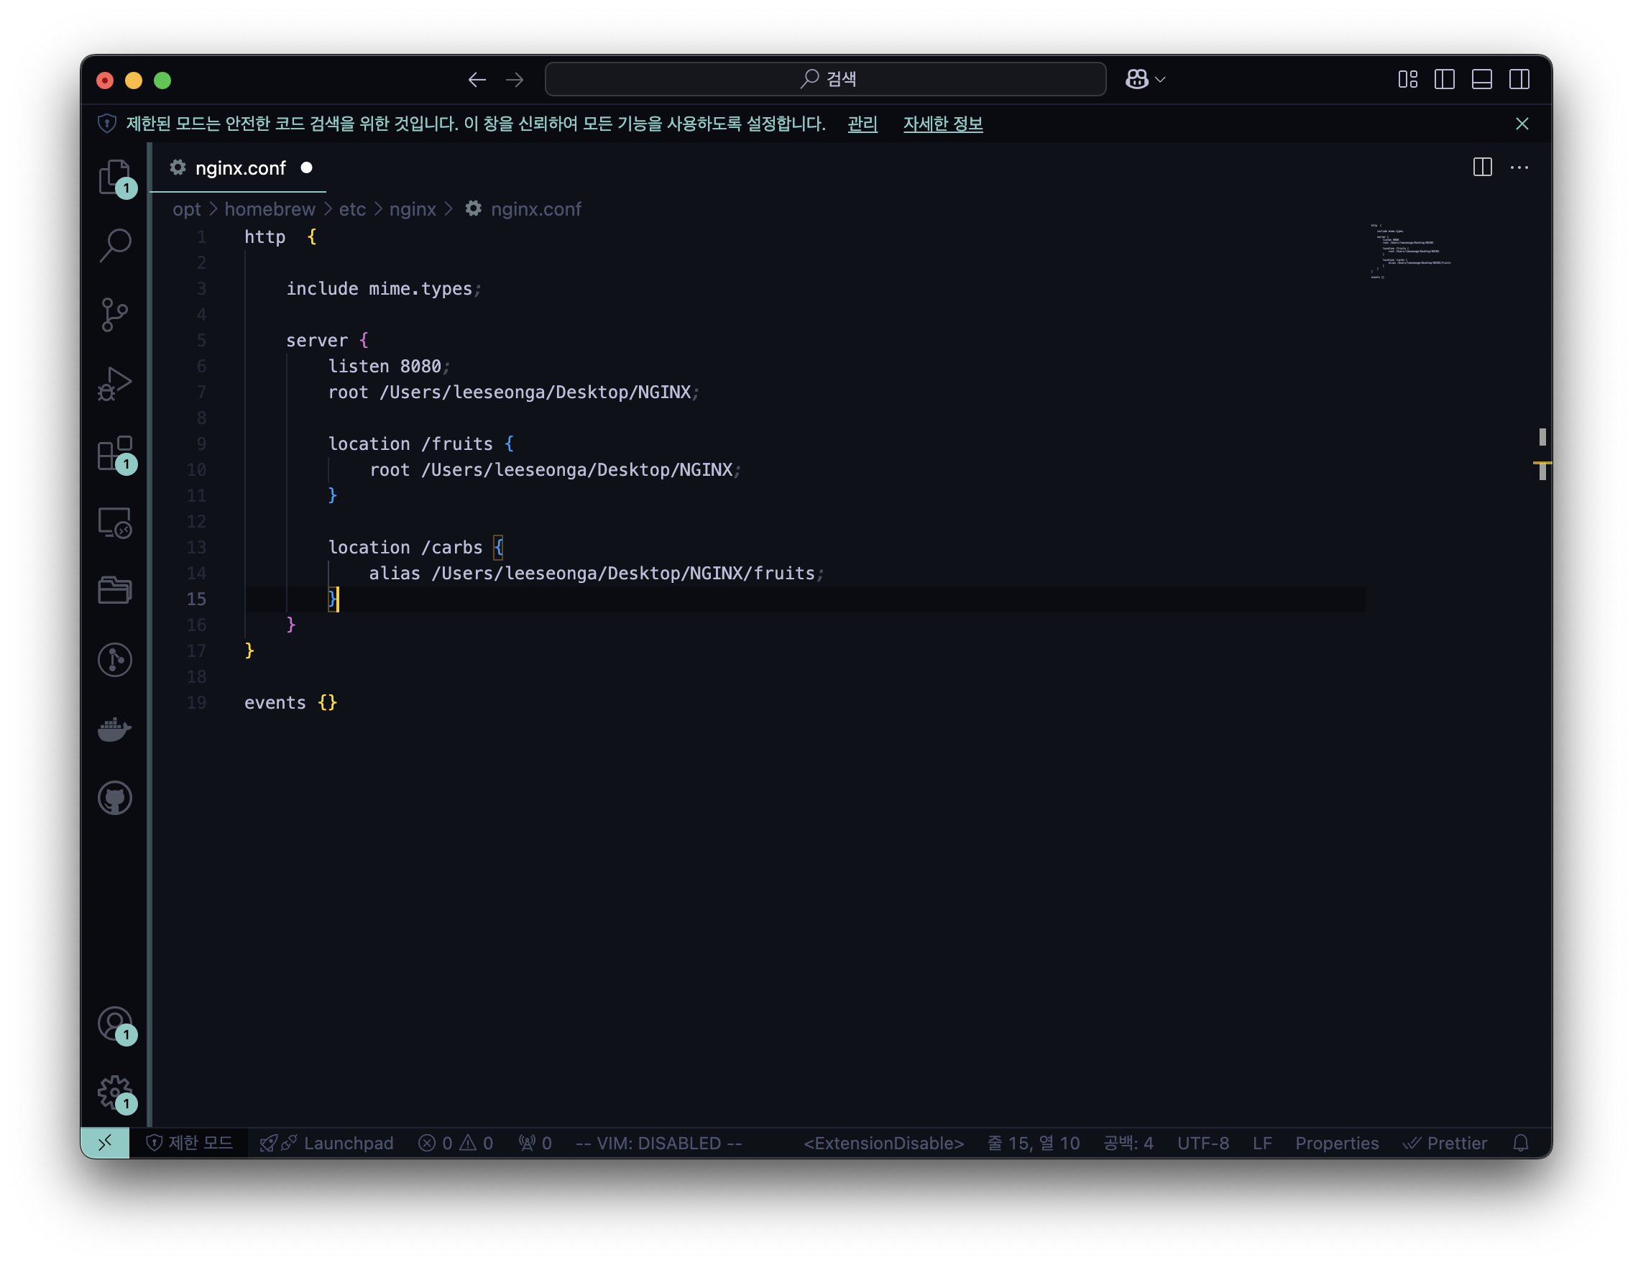
Task: Select the nginx.conf editor tab
Action: coord(239,168)
